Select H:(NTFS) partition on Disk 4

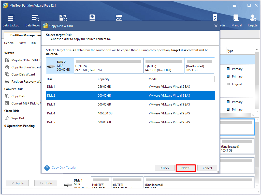pos(101,182)
